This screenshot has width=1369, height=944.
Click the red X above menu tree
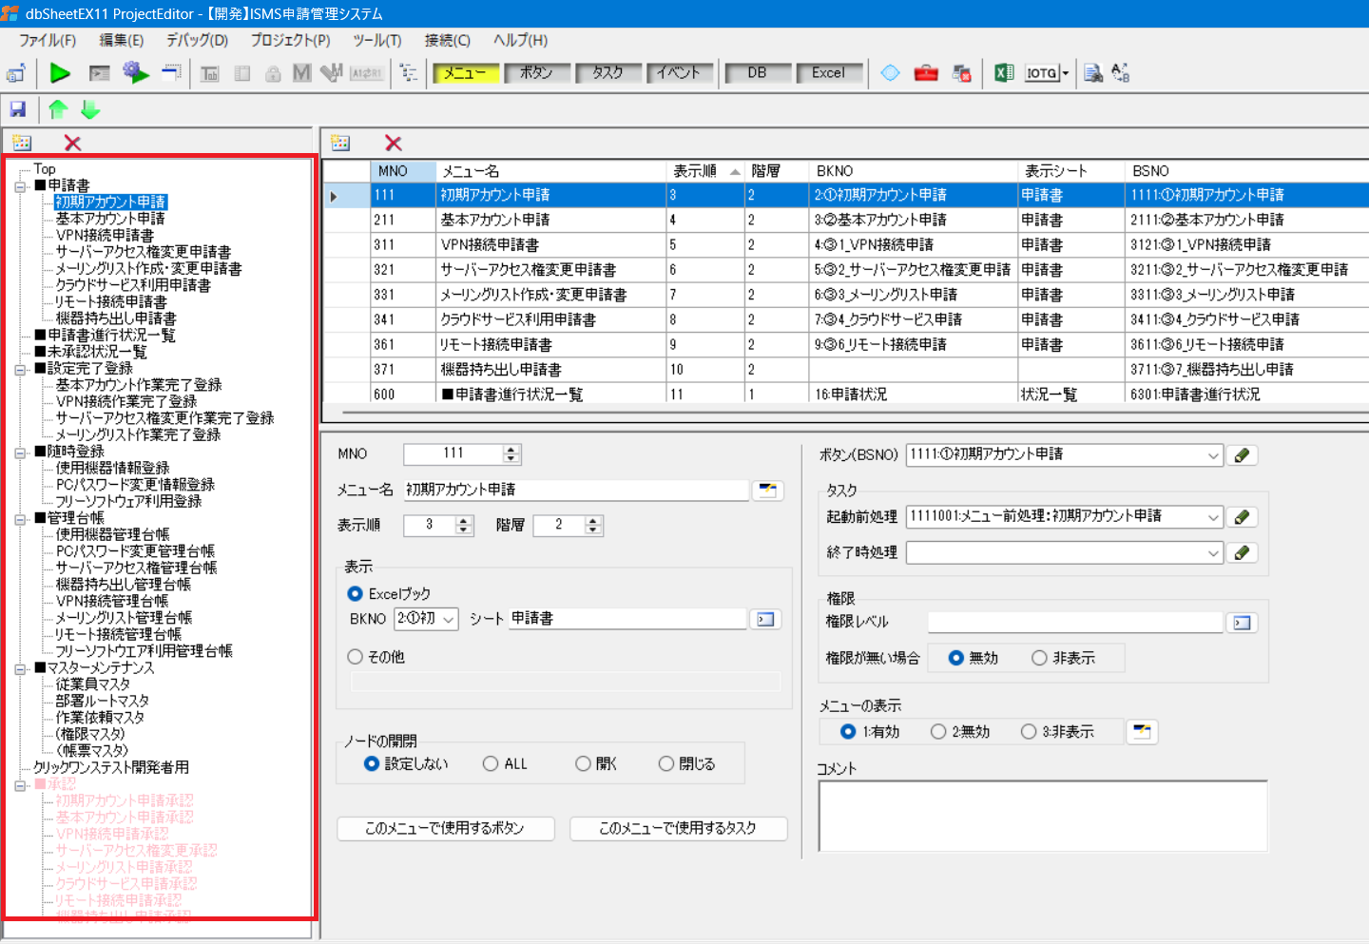pos(72,144)
